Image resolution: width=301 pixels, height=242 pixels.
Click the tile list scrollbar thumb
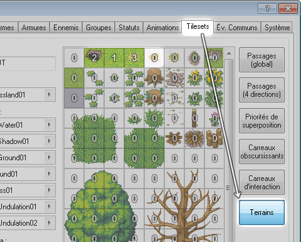pyautogui.click(x=228, y=151)
